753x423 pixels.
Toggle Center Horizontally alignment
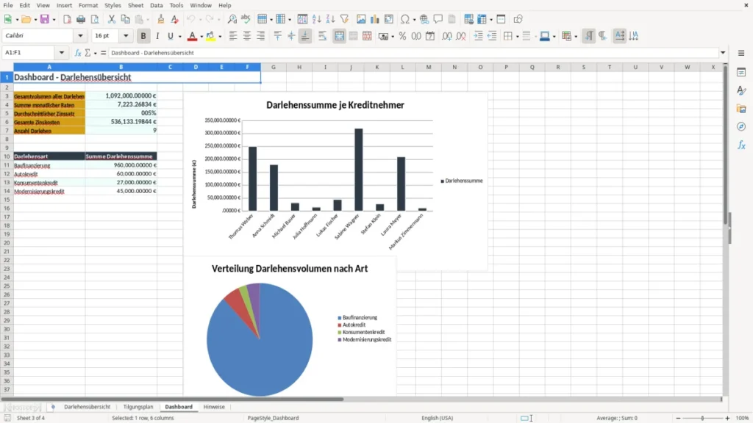click(247, 36)
